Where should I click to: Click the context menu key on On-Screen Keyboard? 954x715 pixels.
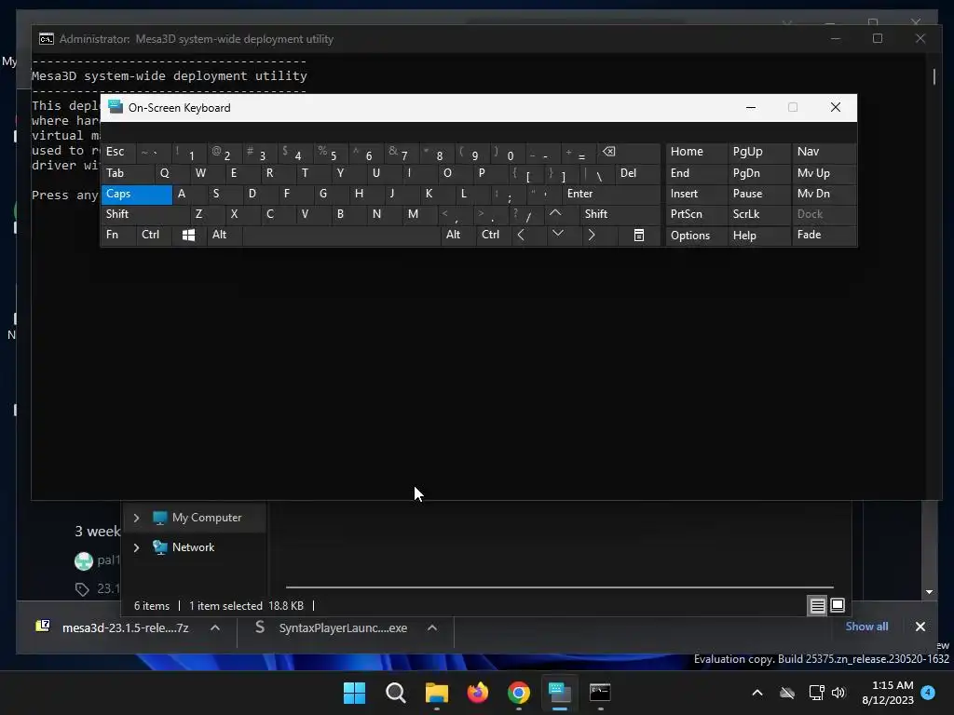coord(639,236)
